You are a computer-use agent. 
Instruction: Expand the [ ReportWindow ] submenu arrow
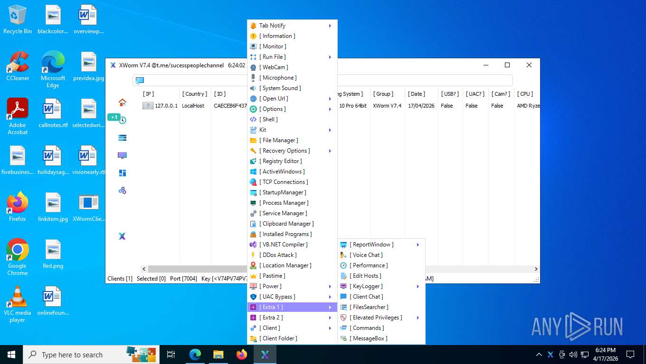tap(418, 245)
